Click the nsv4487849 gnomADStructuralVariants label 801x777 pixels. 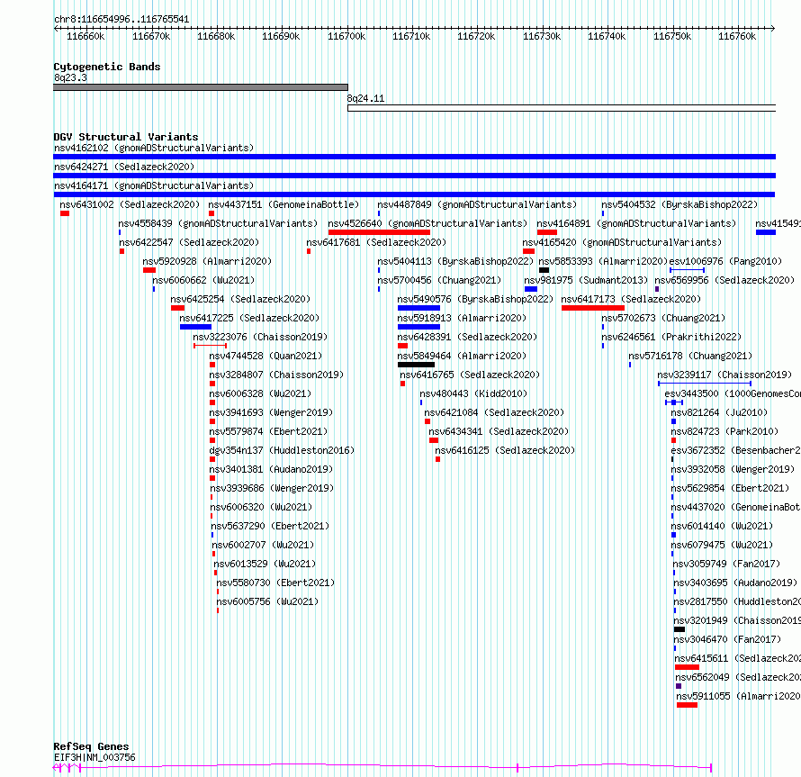tap(477, 204)
